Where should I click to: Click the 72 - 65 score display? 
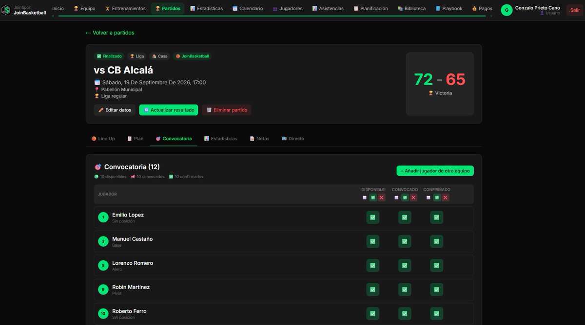click(x=440, y=79)
